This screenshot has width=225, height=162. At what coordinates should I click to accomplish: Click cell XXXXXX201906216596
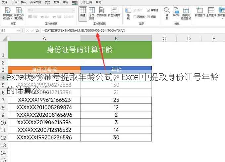point(44,123)
